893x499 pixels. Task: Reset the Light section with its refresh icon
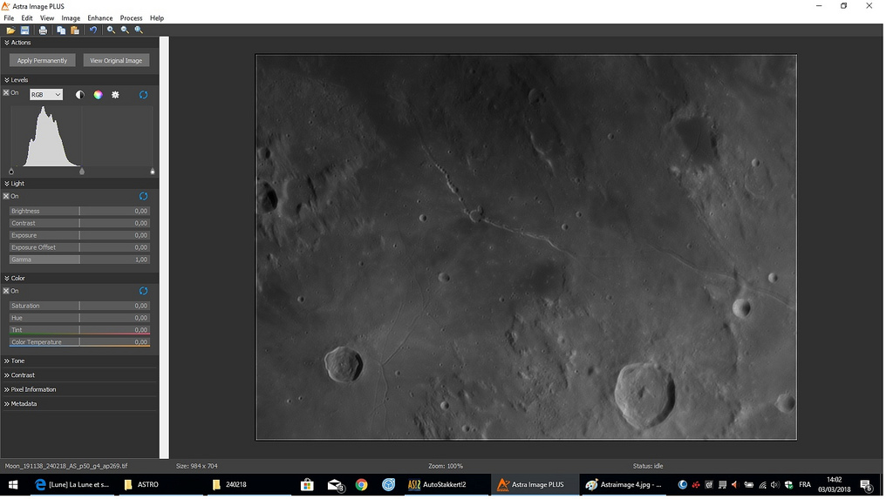point(144,196)
